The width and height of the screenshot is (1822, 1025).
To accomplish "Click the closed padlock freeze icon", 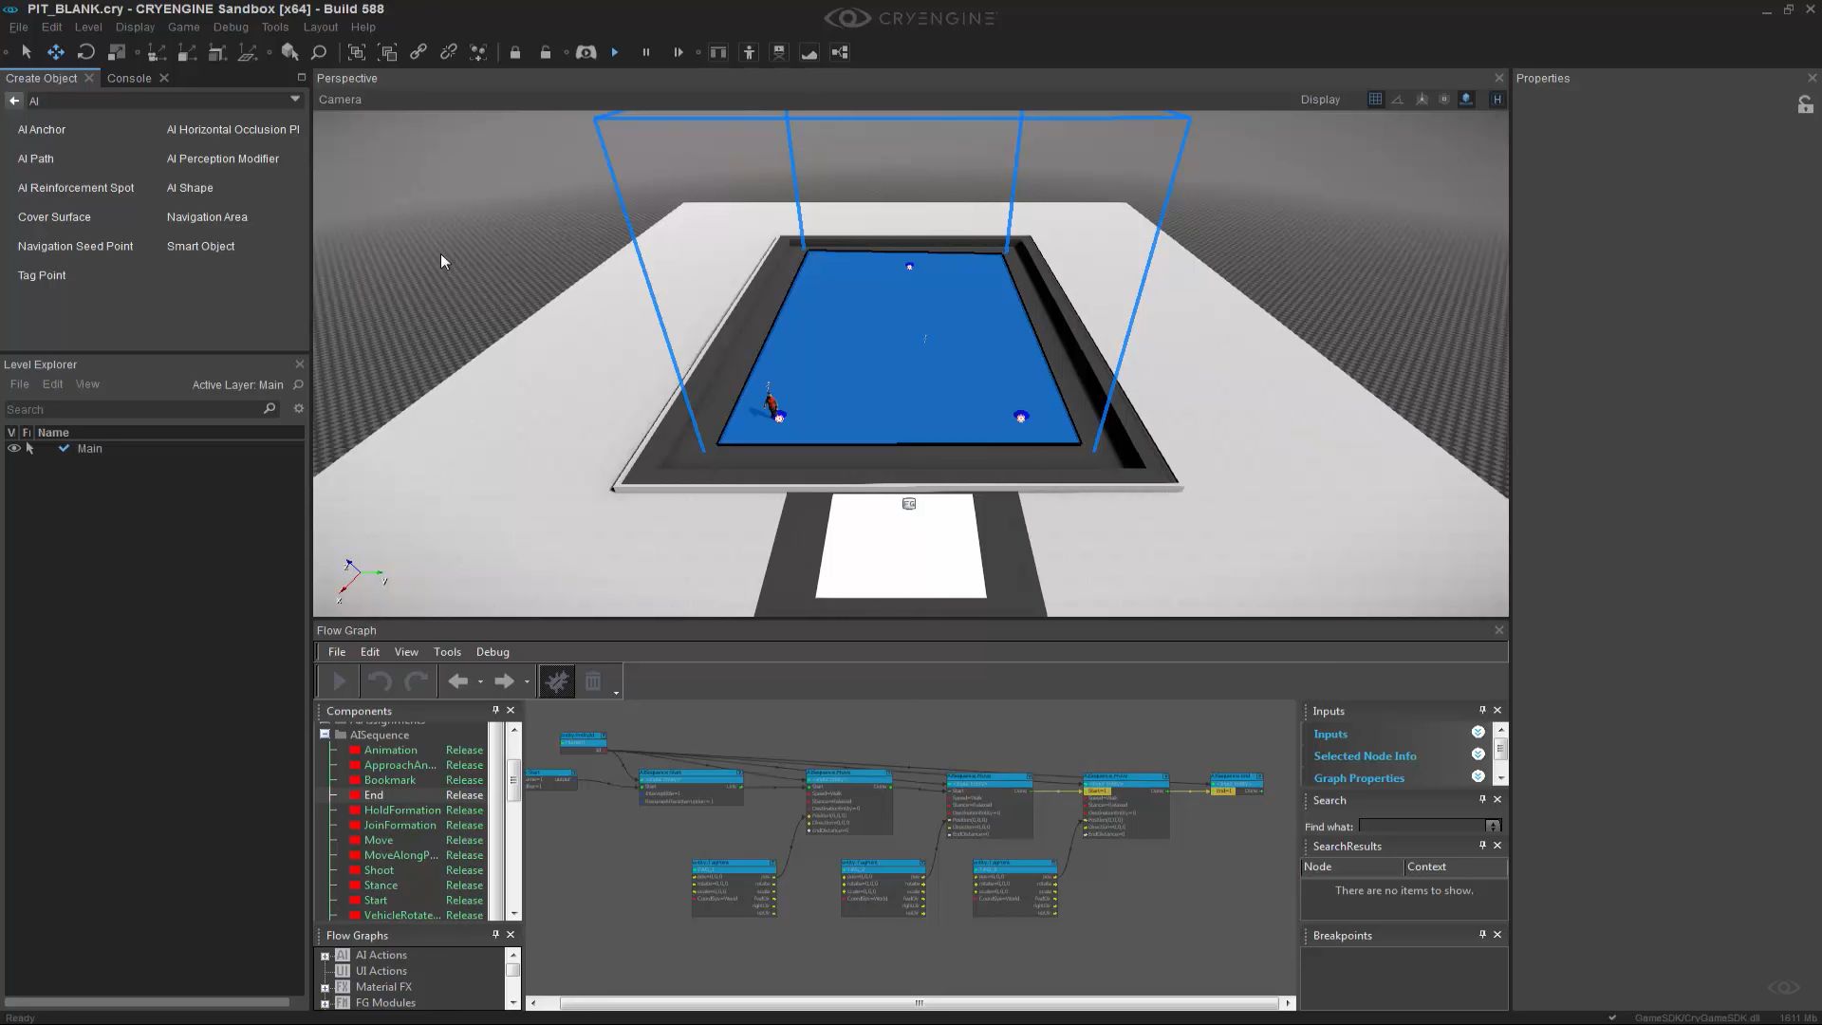I will pos(515,52).
